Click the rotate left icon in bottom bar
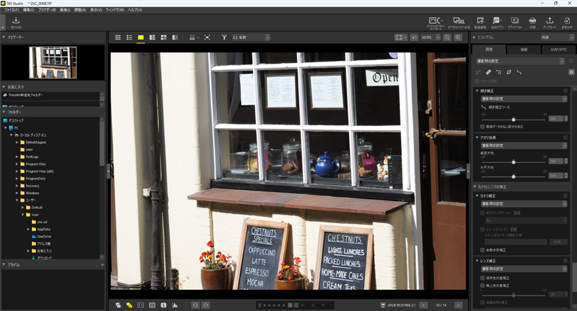This screenshot has height=311, width=577. [x=195, y=305]
